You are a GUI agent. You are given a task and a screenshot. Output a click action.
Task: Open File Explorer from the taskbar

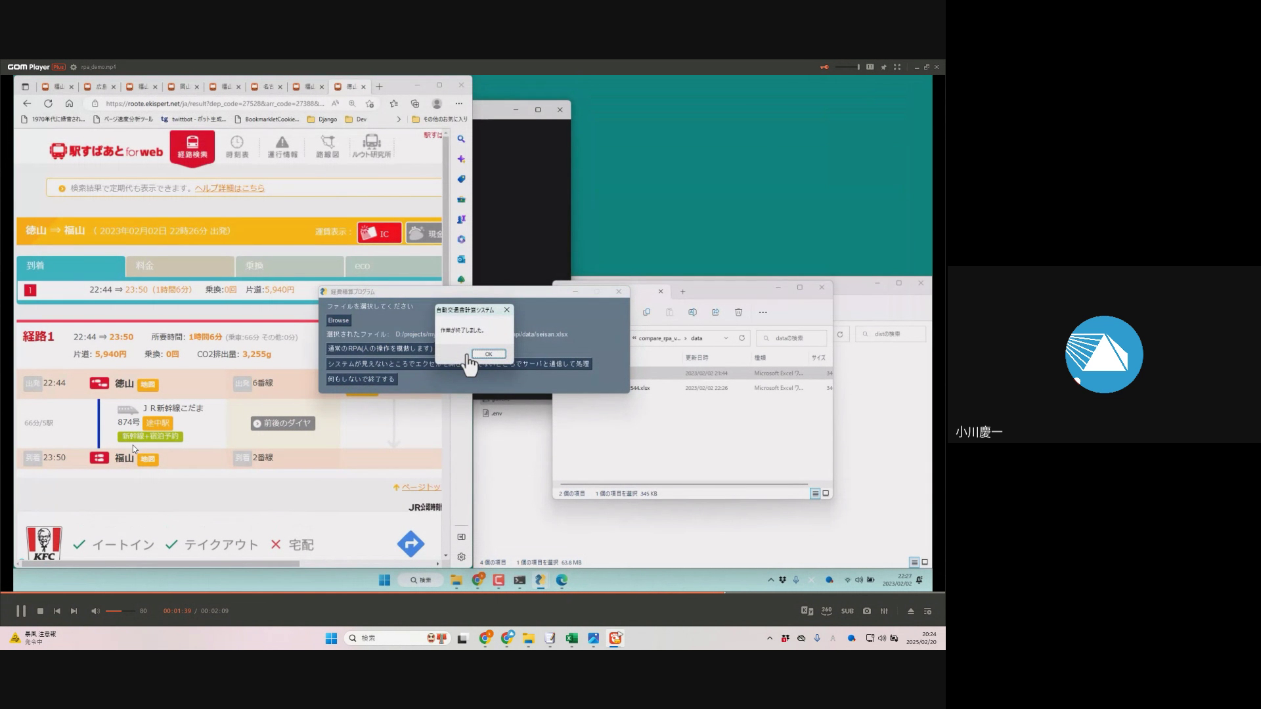pos(528,638)
